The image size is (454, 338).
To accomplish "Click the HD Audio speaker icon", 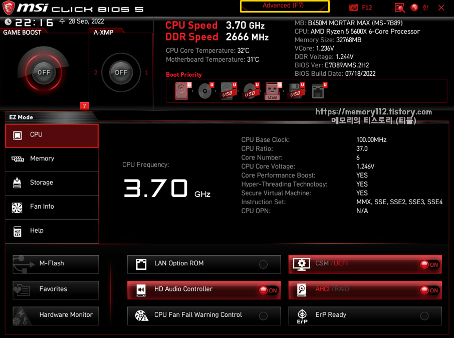I will [x=141, y=290].
